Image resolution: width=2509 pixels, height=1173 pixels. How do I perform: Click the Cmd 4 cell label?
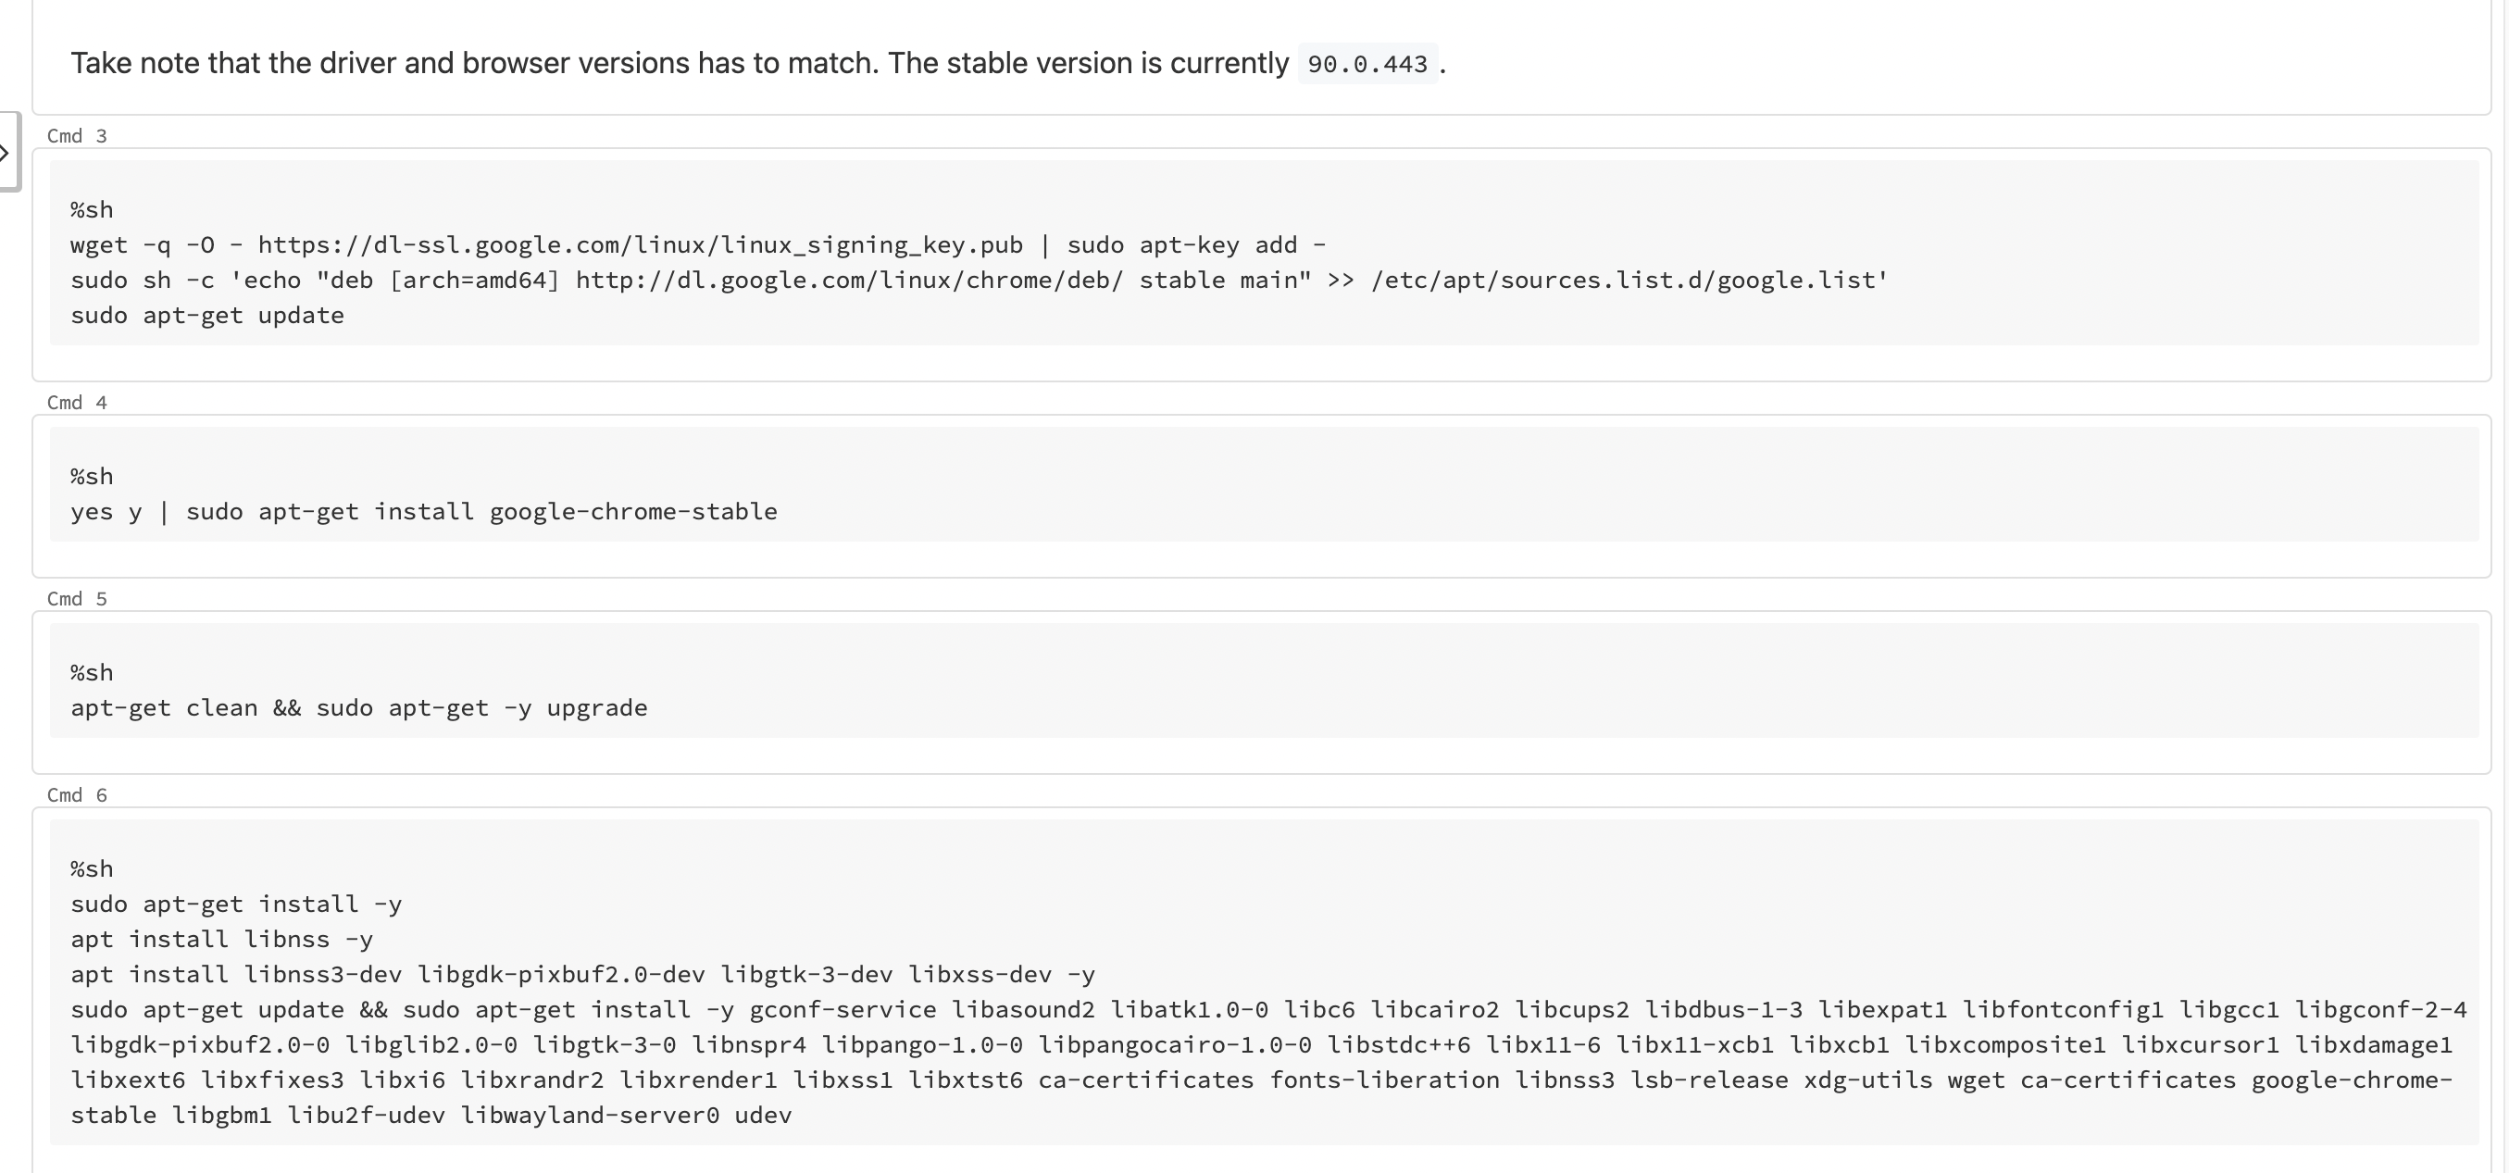77,403
